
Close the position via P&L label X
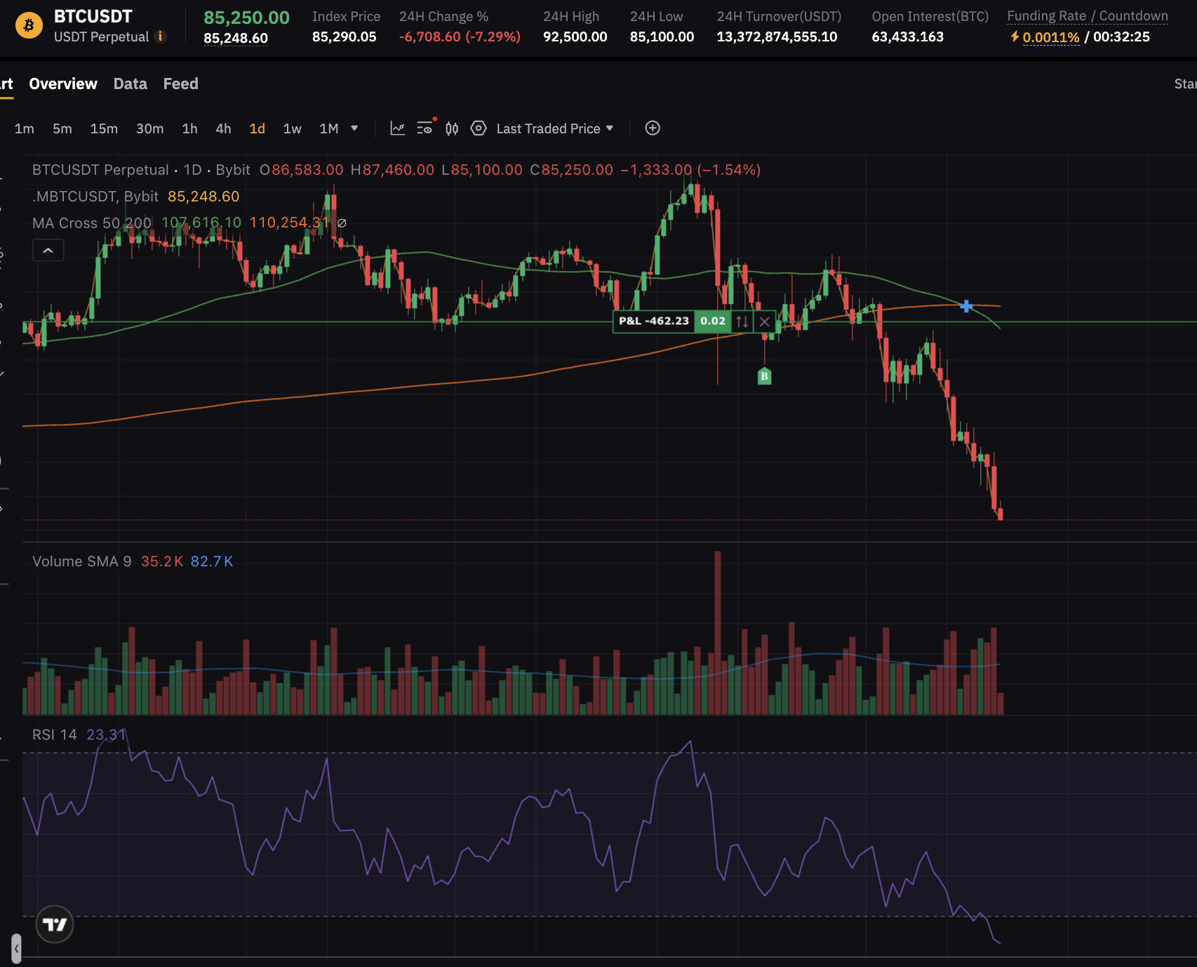(x=765, y=321)
